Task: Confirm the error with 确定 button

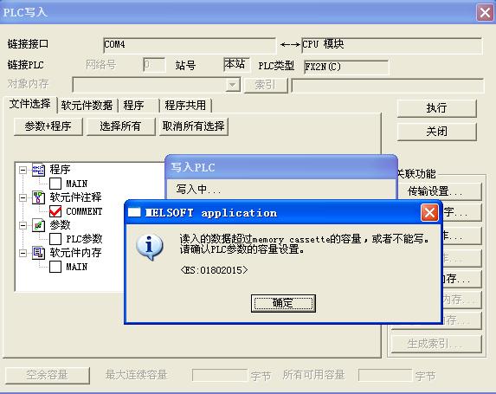Action: (283, 303)
